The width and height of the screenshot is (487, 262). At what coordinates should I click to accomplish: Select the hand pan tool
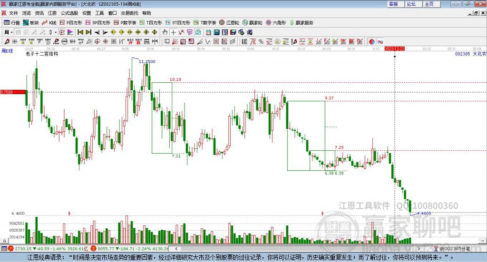(x=165, y=32)
